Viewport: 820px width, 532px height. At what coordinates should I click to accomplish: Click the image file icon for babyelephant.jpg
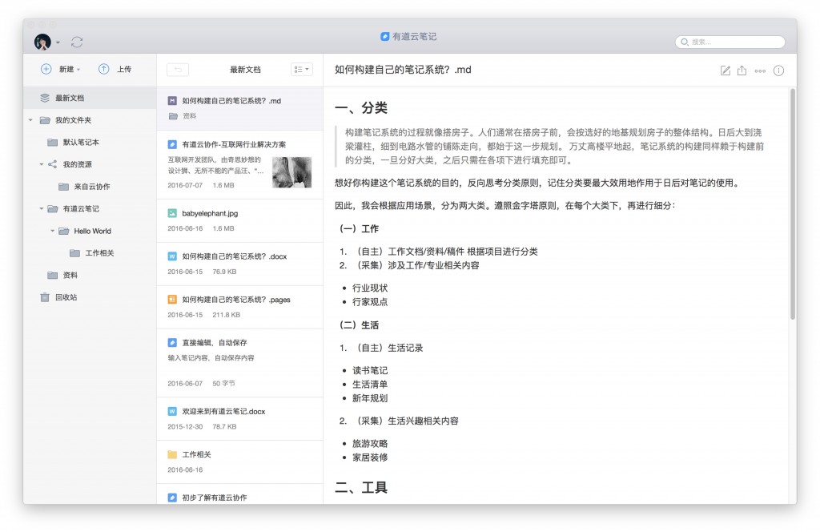point(172,213)
